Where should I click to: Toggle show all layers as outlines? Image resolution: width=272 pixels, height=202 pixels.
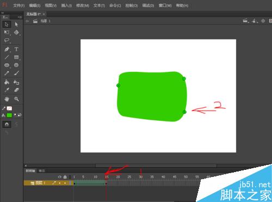tap(70, 176)
